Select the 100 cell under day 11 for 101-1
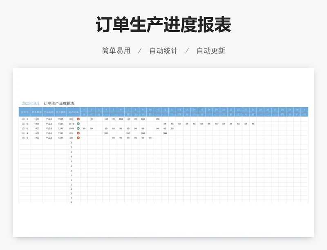 click(x=157, y=119)
